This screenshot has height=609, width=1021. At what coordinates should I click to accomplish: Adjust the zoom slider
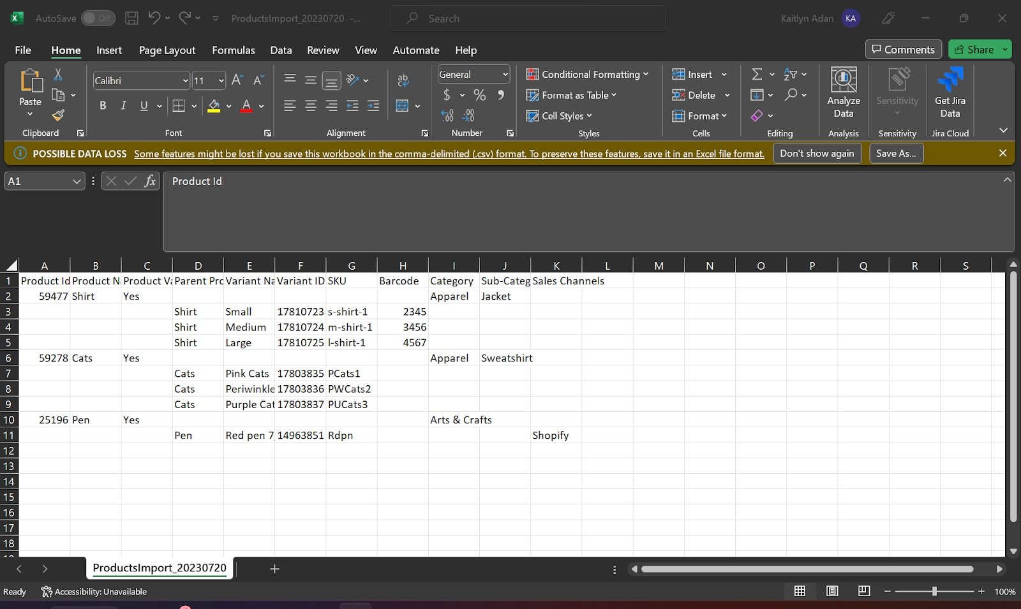point(934,591)
